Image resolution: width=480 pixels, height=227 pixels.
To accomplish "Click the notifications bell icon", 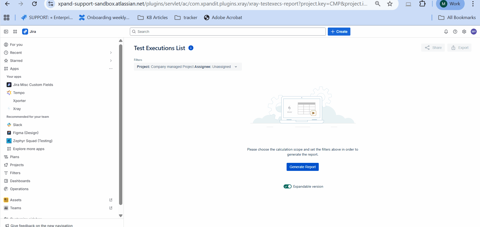I will point(446,32).
